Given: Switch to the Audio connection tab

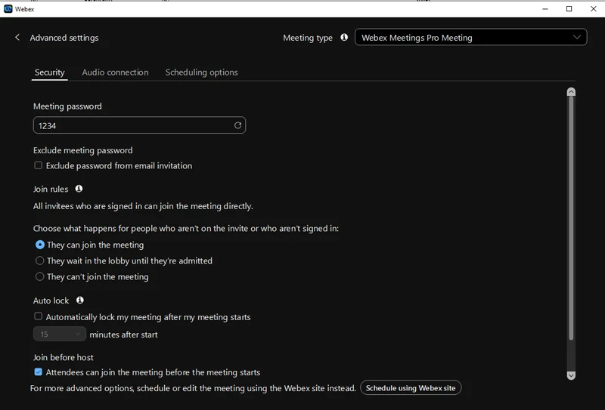Looking at the screenshot, I should click(115, 72).
